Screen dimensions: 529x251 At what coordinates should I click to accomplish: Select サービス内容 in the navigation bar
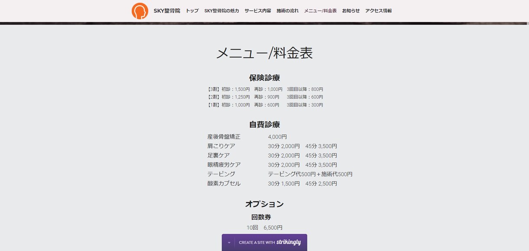258,11
